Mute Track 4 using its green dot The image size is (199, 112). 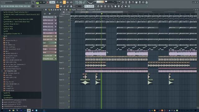[x=69, y=37]
